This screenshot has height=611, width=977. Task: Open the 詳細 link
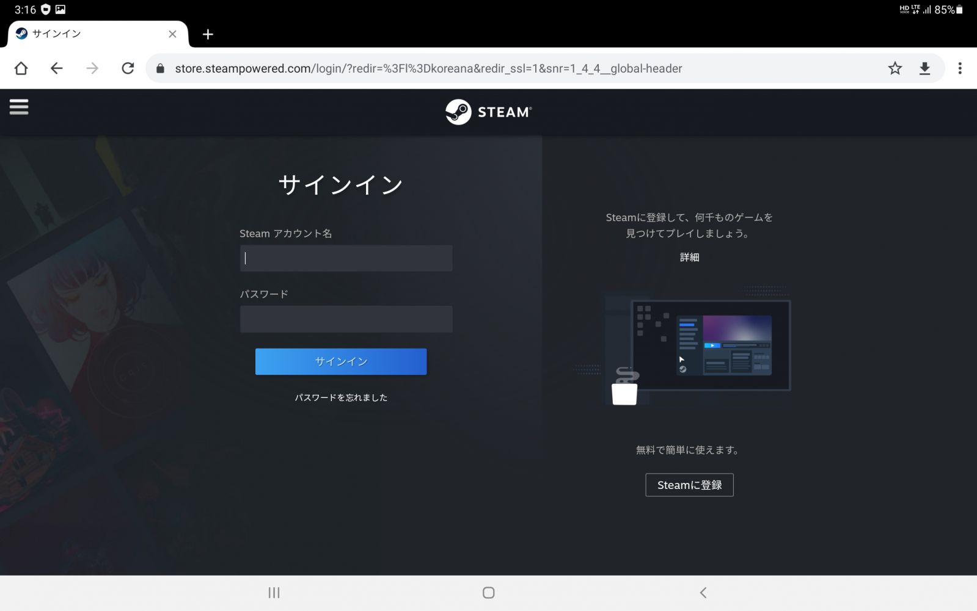(689, 257)
